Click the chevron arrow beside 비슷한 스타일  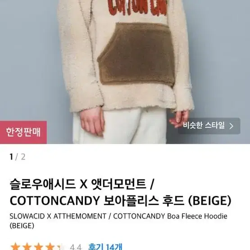[x=232, y=126]
